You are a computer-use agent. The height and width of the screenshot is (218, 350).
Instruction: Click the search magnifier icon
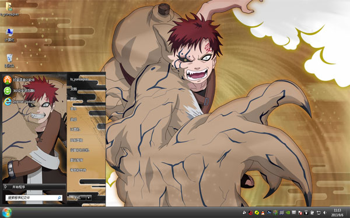click(59, 198)
